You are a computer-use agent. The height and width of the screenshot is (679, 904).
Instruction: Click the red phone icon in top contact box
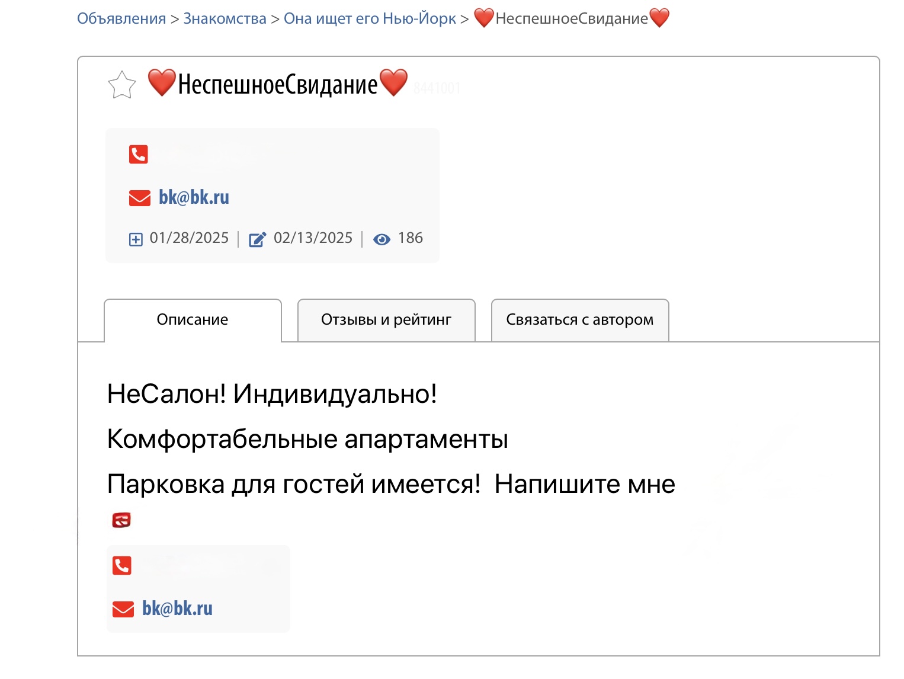[x=139, y=155]
